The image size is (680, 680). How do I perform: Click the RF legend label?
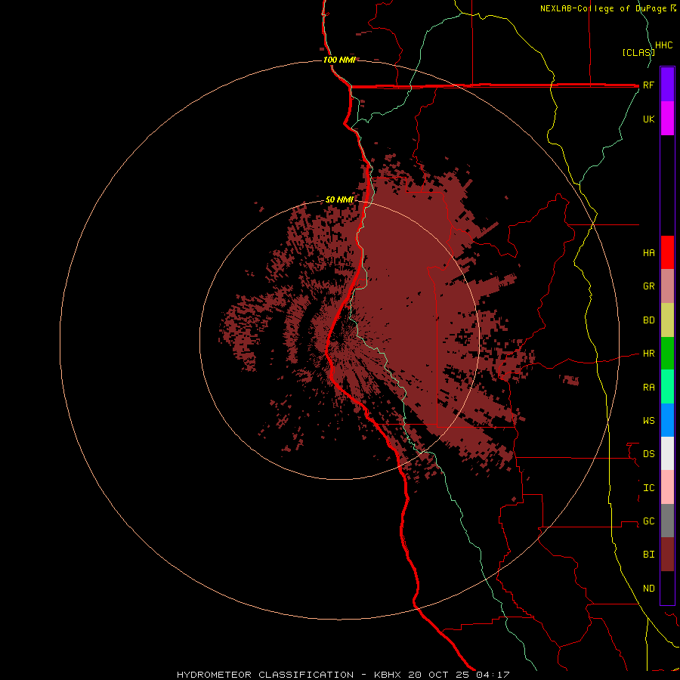[648, 85]
